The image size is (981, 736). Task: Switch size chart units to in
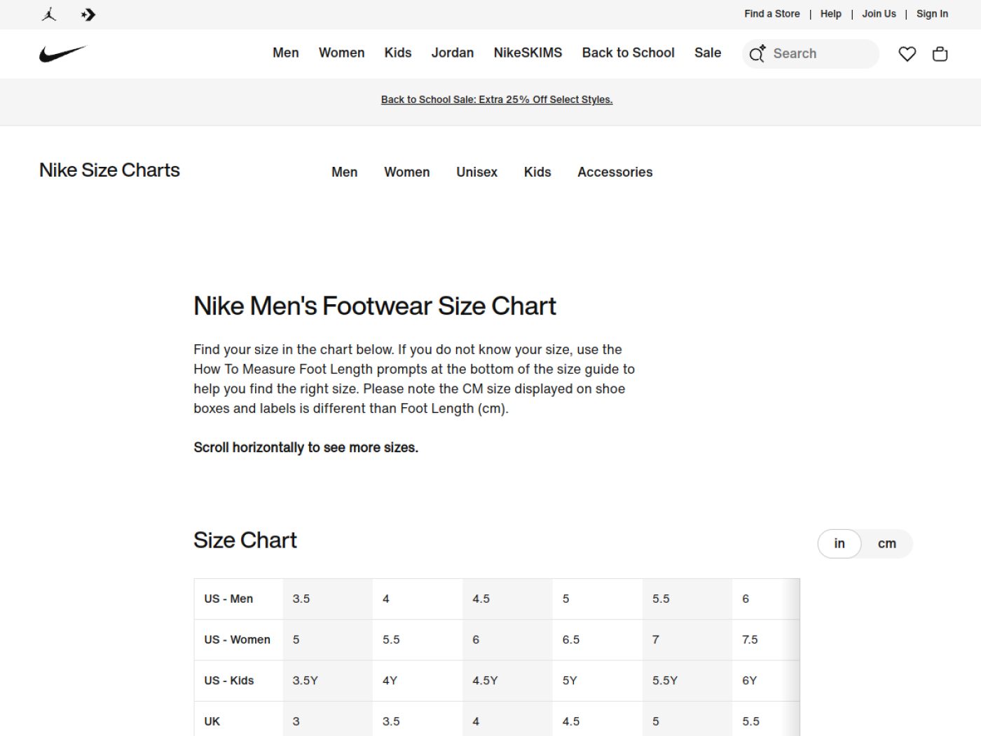(x=839, y=544)
